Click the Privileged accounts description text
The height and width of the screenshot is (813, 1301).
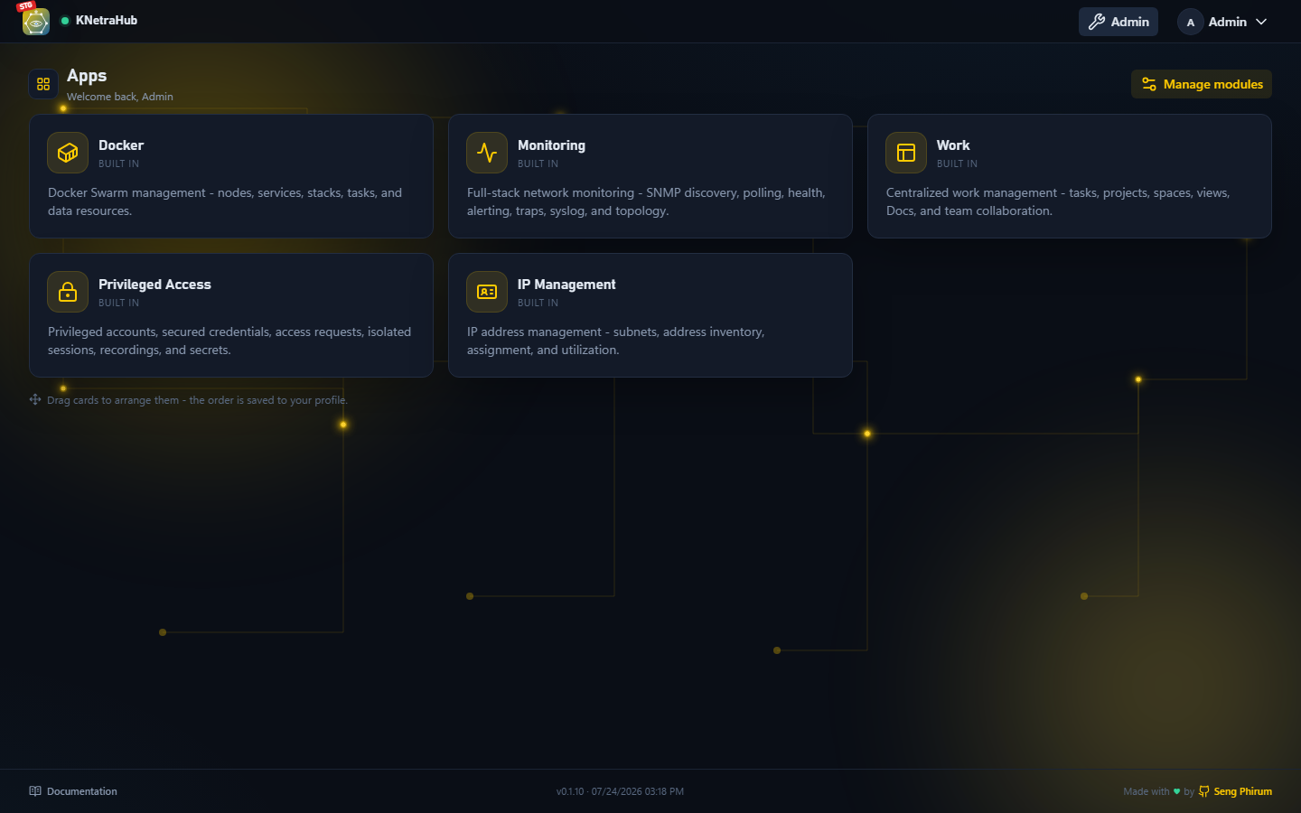[229, 341]
